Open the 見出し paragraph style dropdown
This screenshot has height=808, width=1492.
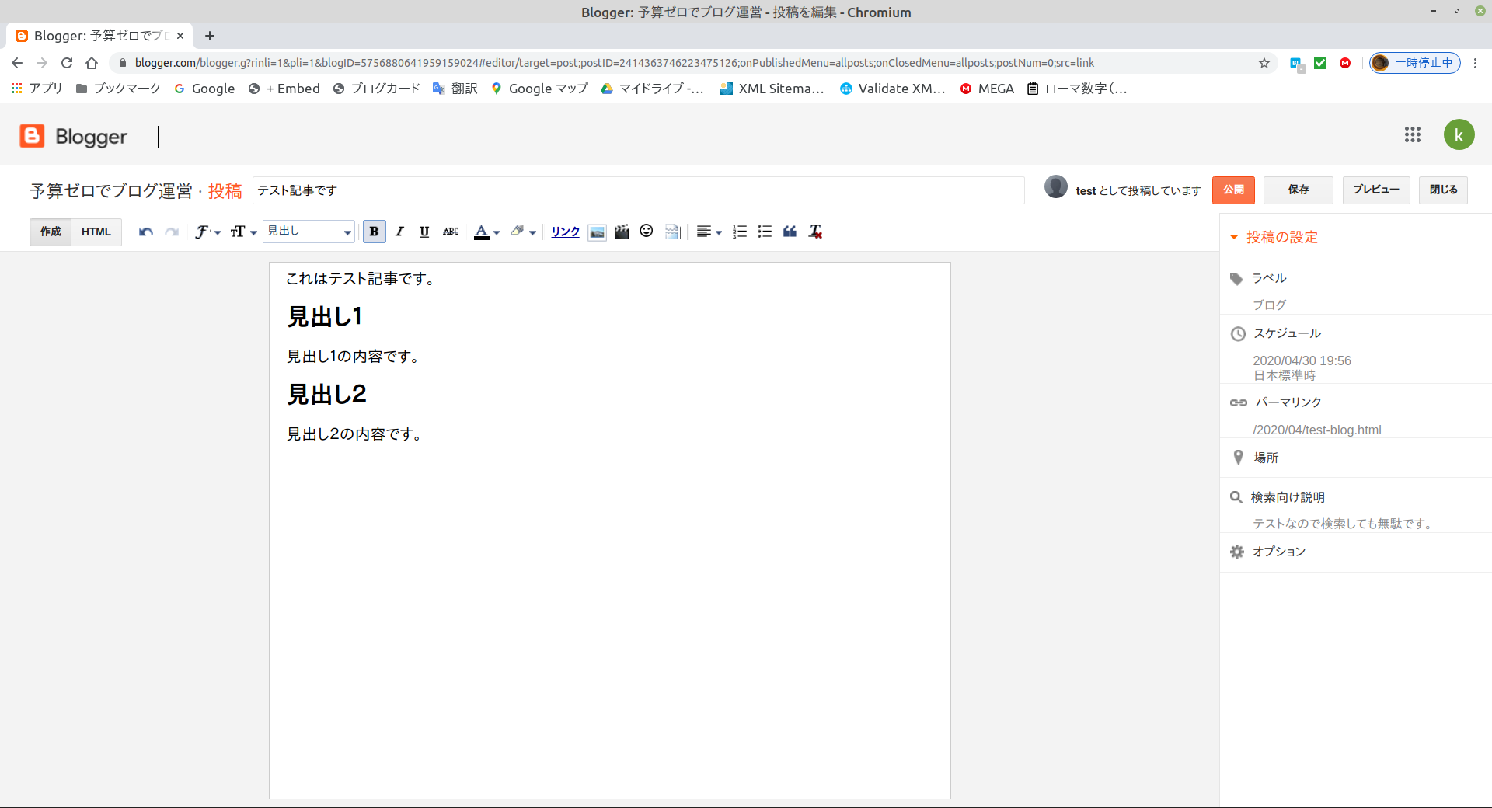[x=309, y=232]
